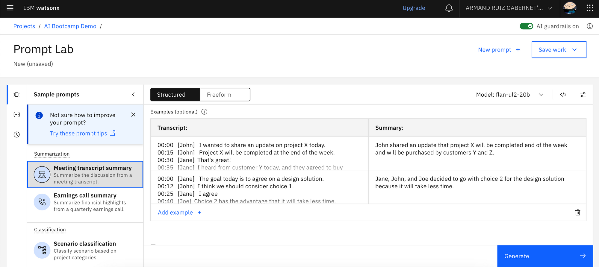Image resolution: width=599 pixels, height=267 pixels.
Task: View code with the code icon
Action: coord(563,95)
